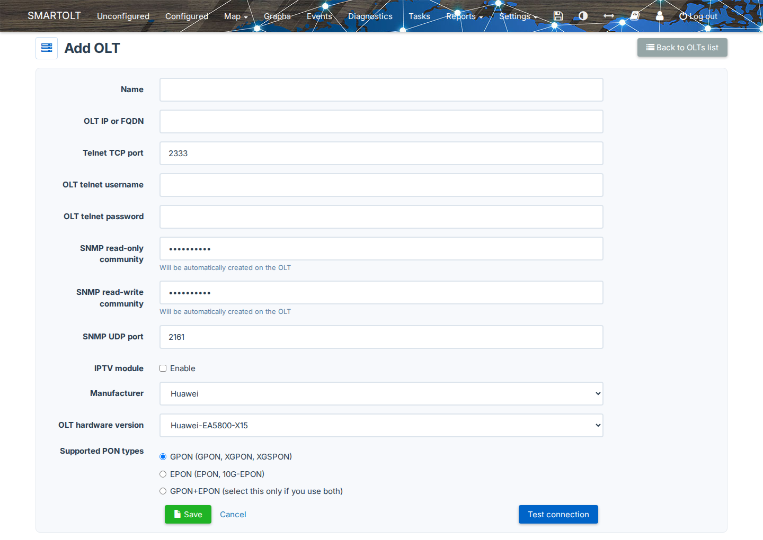
Task: Click the horizontal arrows width icon
Action: pyautogui.click(x=609, y=16)
